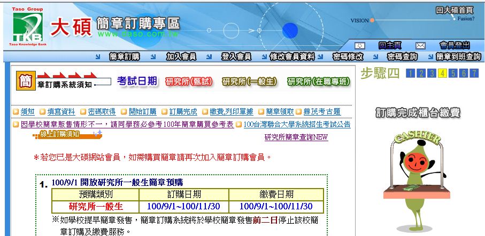Open the 簡章到班查詢 menu item

(x=458, y=56)
